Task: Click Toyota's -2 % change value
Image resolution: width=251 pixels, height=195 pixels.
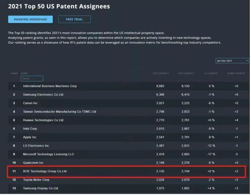Action: [x=211, y=180]
